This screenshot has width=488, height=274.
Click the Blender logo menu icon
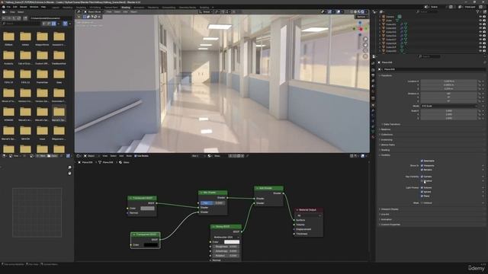coord(4,7)
